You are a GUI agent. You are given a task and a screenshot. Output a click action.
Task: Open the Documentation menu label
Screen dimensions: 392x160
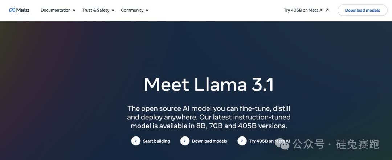(56, 10)
